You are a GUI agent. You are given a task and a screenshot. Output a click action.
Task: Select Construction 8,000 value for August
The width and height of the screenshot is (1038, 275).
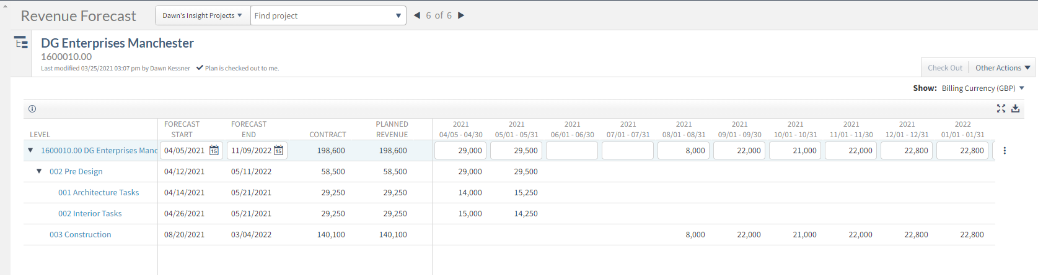(695, 235)
